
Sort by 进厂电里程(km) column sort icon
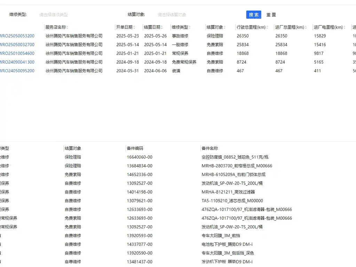[345, 27]
